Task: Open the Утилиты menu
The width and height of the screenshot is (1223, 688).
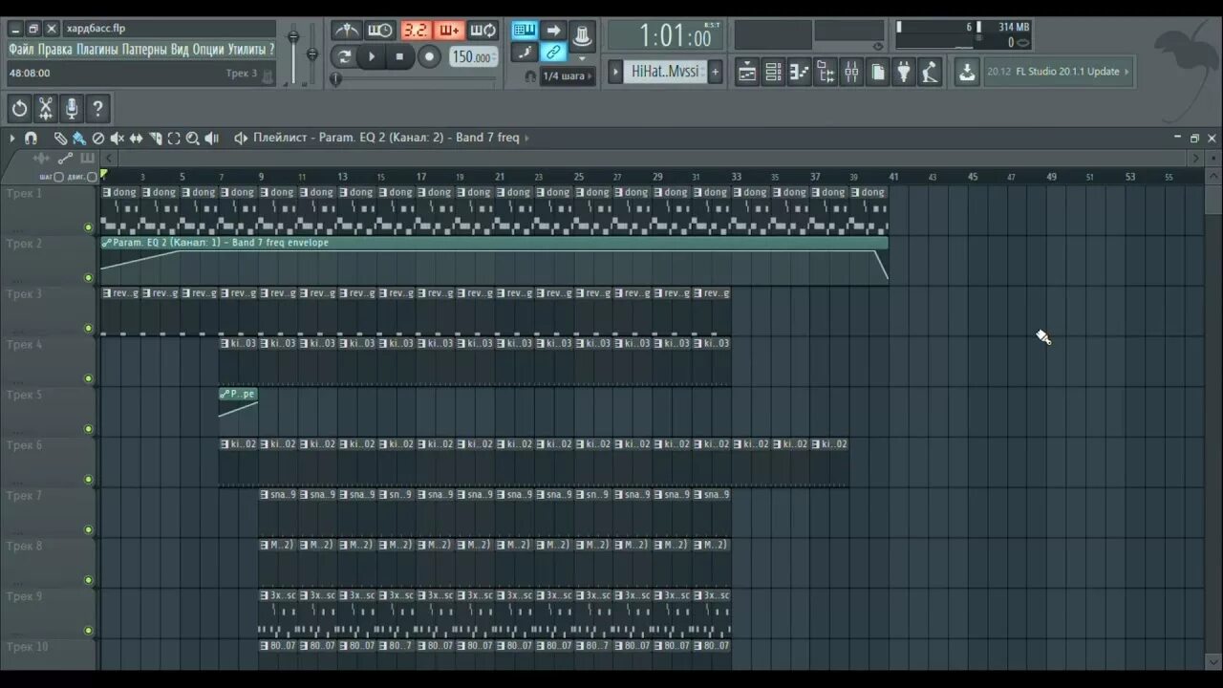Action: 247,49
